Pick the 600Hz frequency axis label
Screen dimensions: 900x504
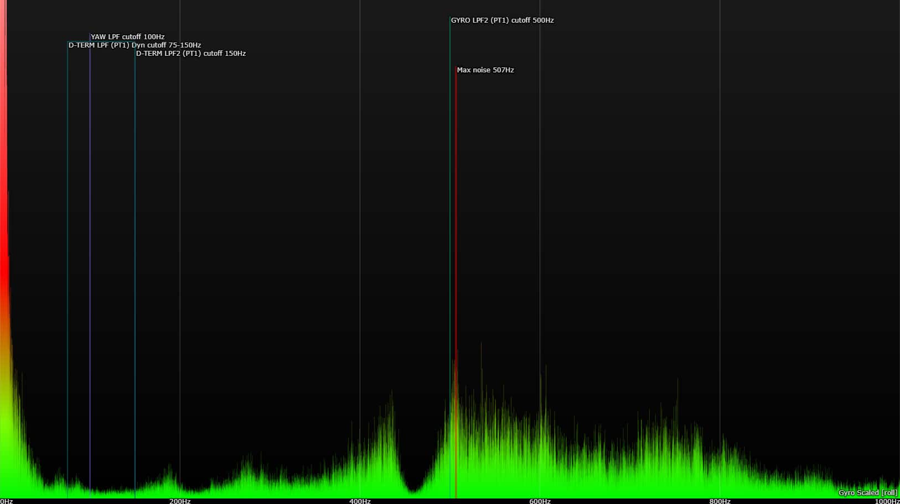(x=540, y=501)
